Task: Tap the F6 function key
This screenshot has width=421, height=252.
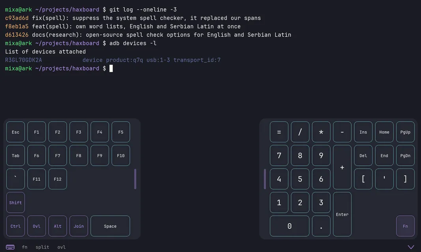Action: tap(37, 155)
